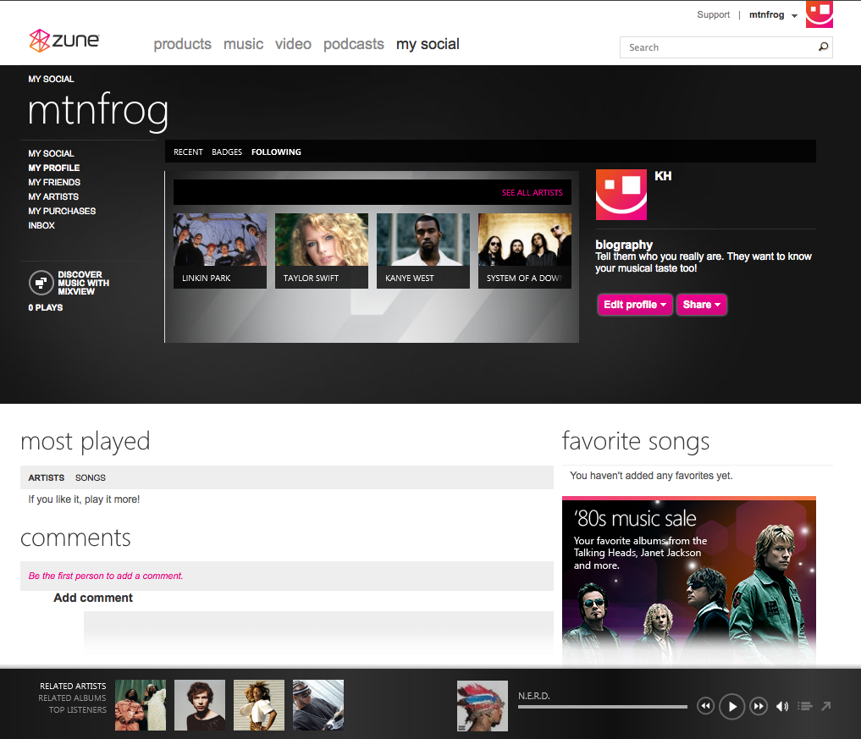The width and height of the screenshot is (861, 739).
Task: Click the track progress bar
Action: point(602,706)
